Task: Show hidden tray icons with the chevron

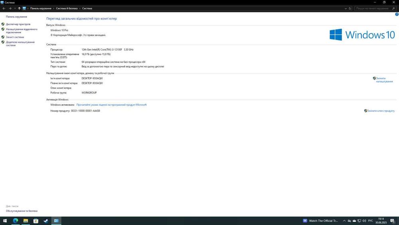Action: (344, 221)
